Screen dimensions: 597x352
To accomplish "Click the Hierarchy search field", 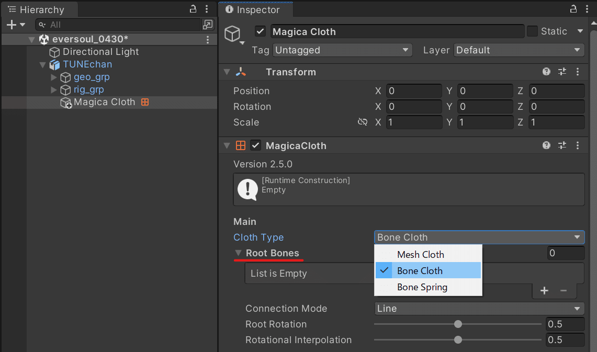I will [x=118, y=25].
